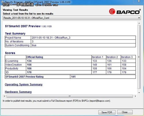Click the BAPCO logo

coord(125,12)
